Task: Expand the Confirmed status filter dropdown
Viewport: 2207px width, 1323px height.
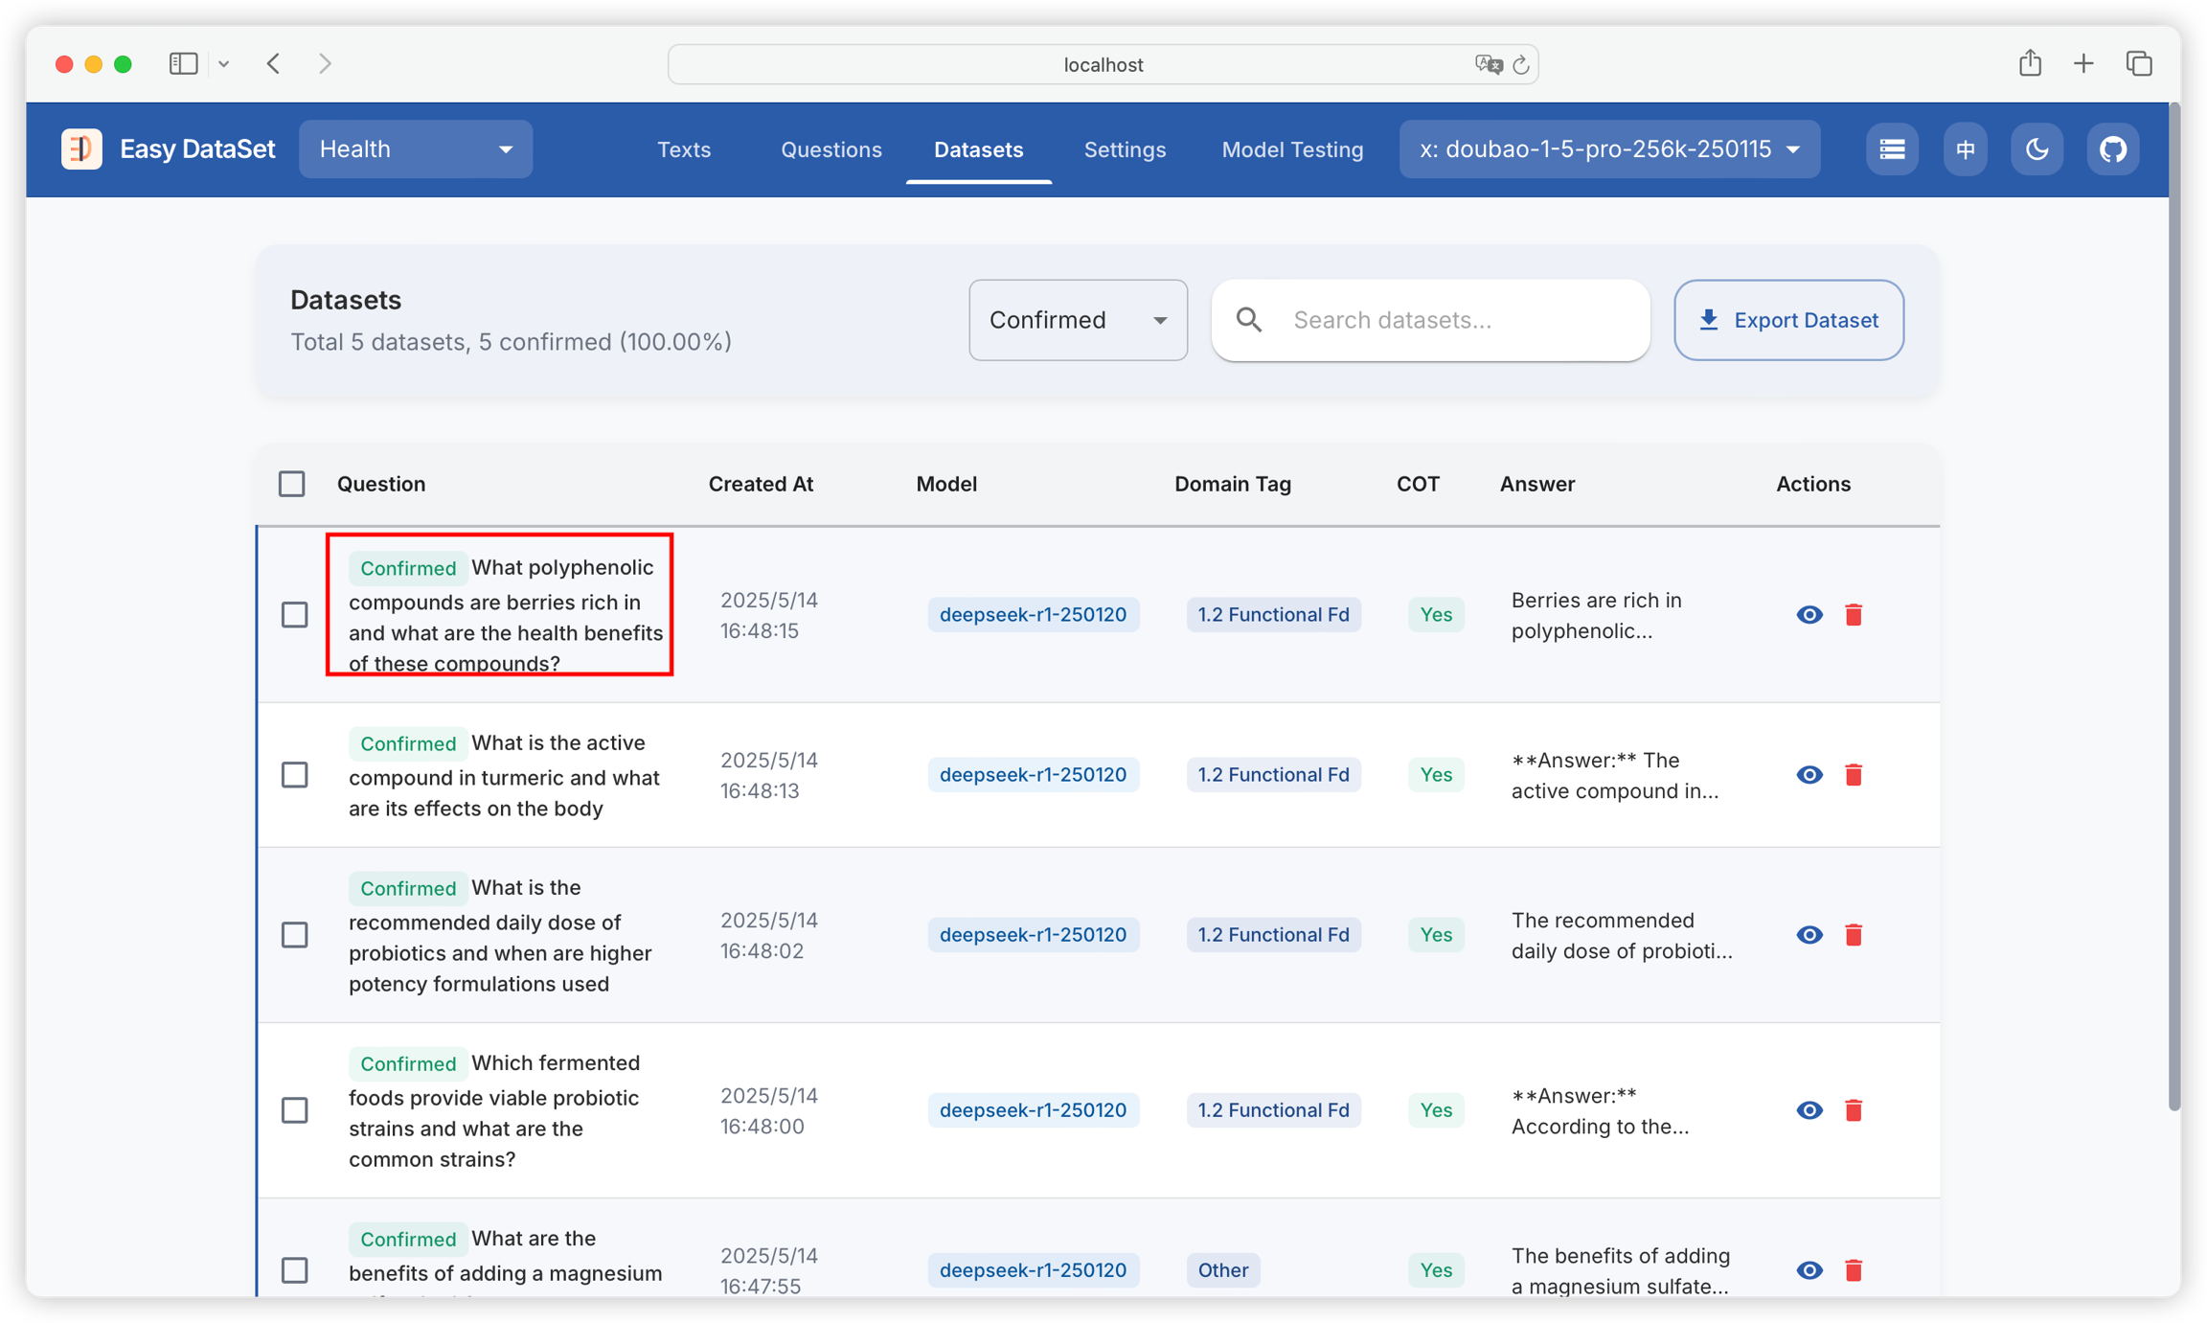Action: click(x=1078, y=320)
